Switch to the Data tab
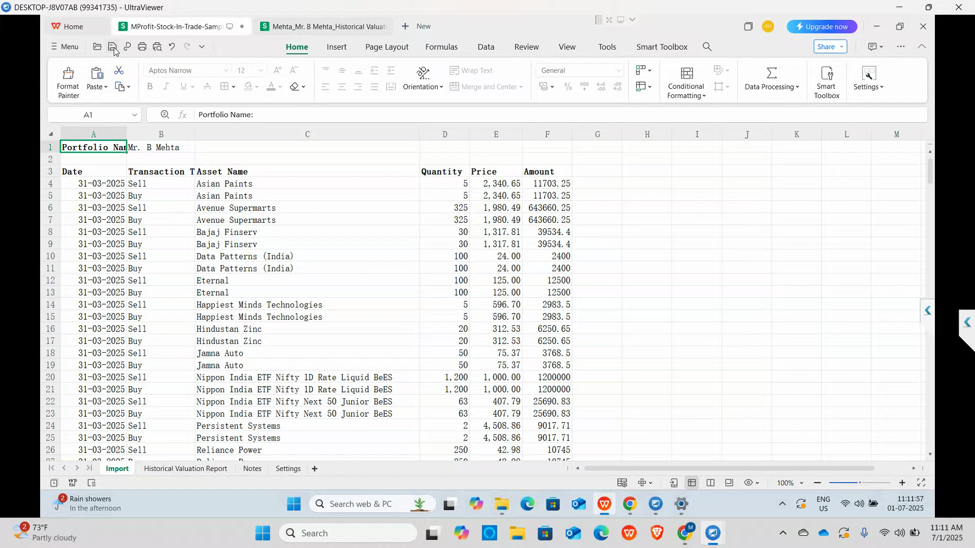975x548 pixels. click(x=486, y=47)
